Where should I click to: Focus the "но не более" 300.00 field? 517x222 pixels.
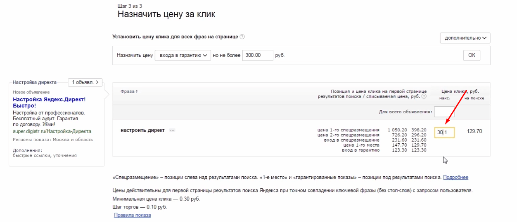click(x=258, y=55)
